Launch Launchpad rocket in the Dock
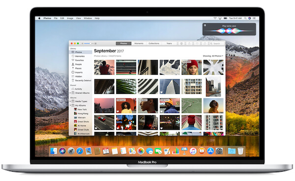Screen dimensions: 295x181 [71, 151]
